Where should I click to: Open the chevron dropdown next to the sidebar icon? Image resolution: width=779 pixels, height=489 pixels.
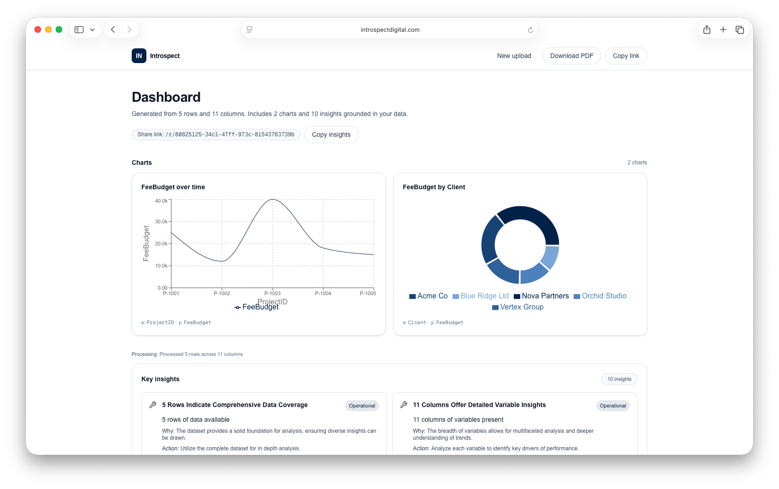(x=92, y=29)
